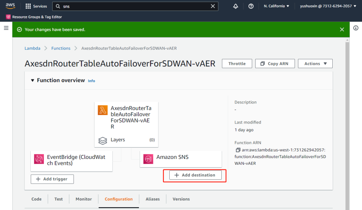This screenshot has width=362, height=210.
Task: Open the yushuoxin account dropdown
Action: click(x=328, y=6)
